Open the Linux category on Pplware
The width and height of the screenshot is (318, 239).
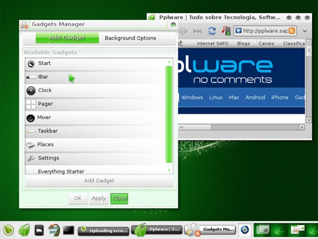point(216,97)
